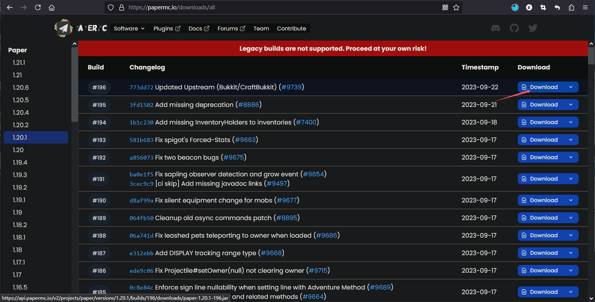Expand download options for build #189
This screenshot has height=302, width=595.
tap(571, 218)
